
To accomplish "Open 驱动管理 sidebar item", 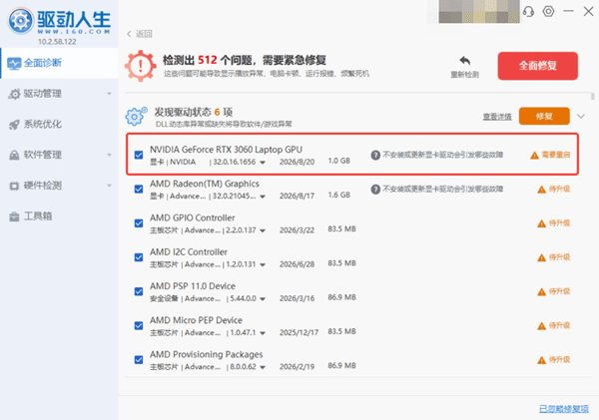I will (x=59, y=94).
